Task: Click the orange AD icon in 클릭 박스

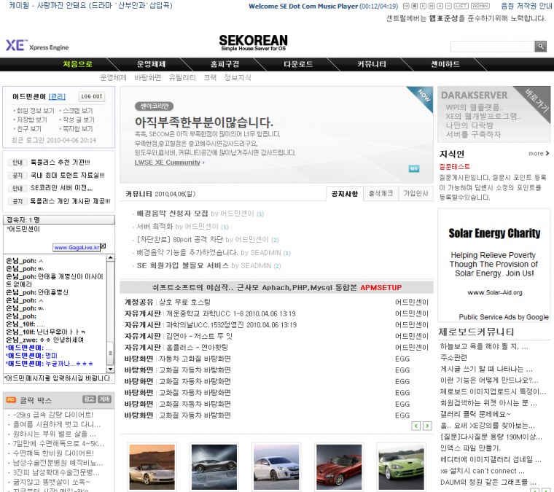Action: coord(12,400)
